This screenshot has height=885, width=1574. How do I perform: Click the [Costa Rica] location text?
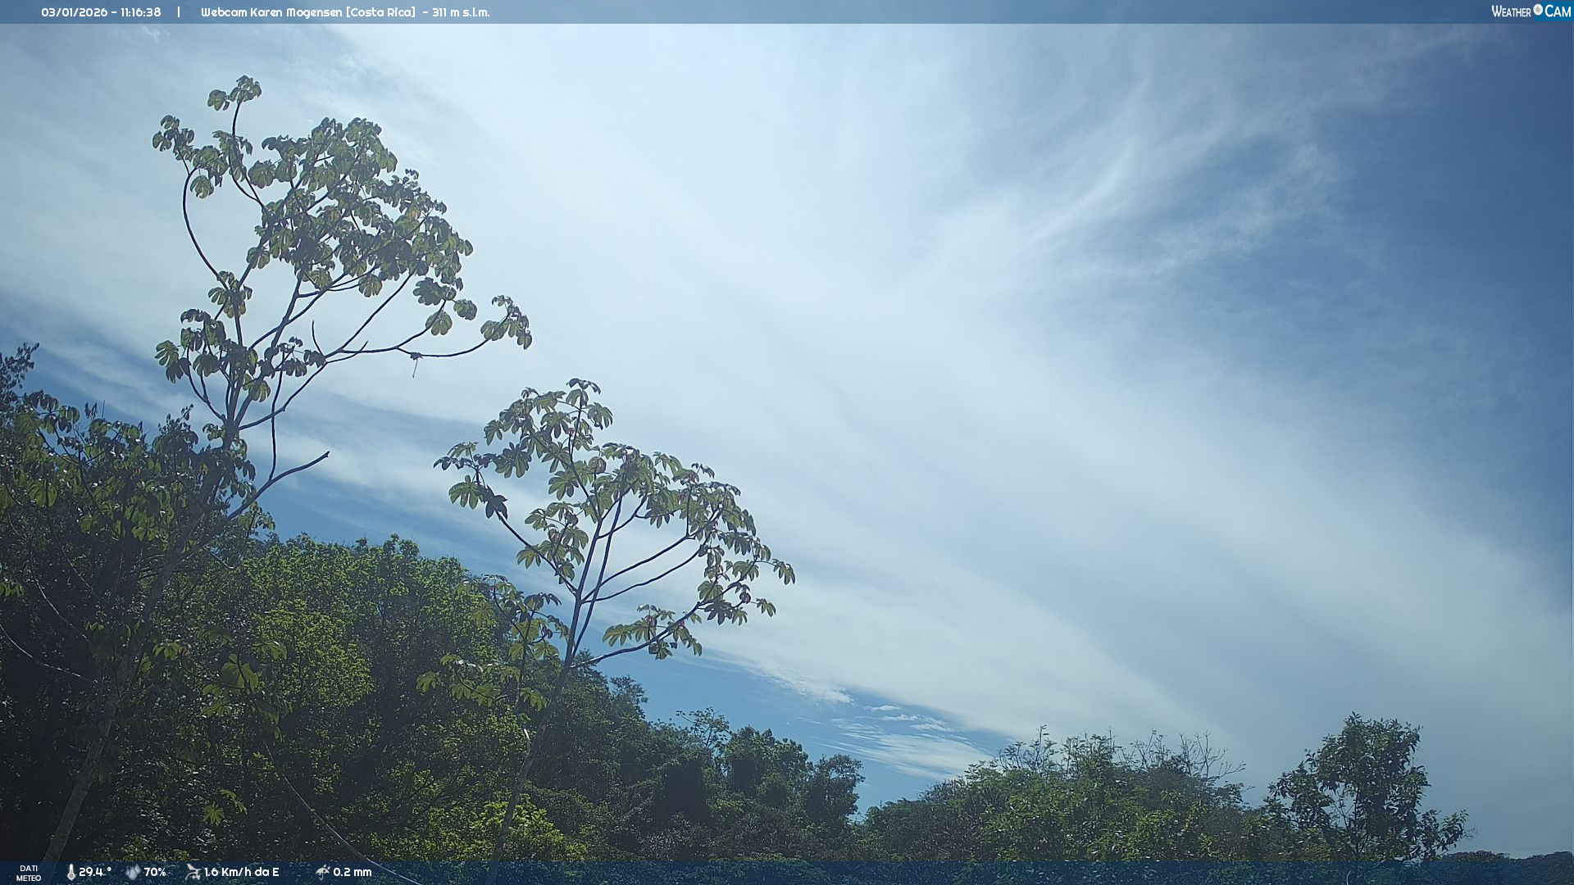pyautogui.click(x=380, y=12)
